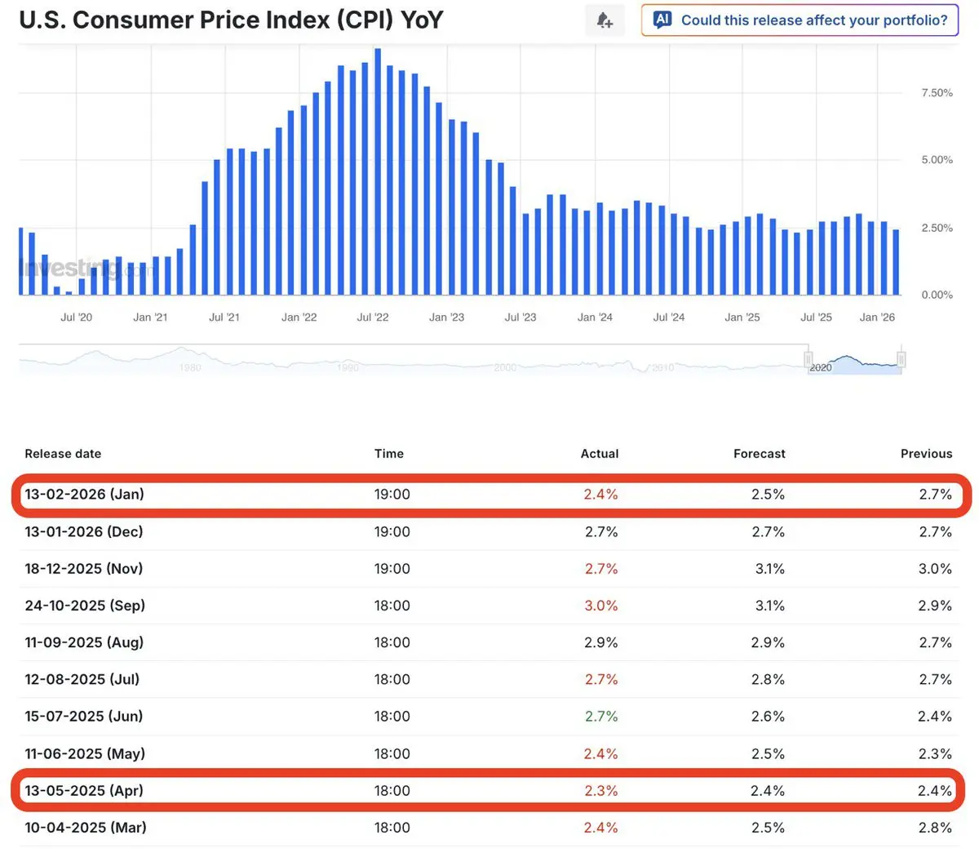The height and width of the screenshot is (857, 979).
Task: Click the blue AI badge icon
Action: click(662, 20)
